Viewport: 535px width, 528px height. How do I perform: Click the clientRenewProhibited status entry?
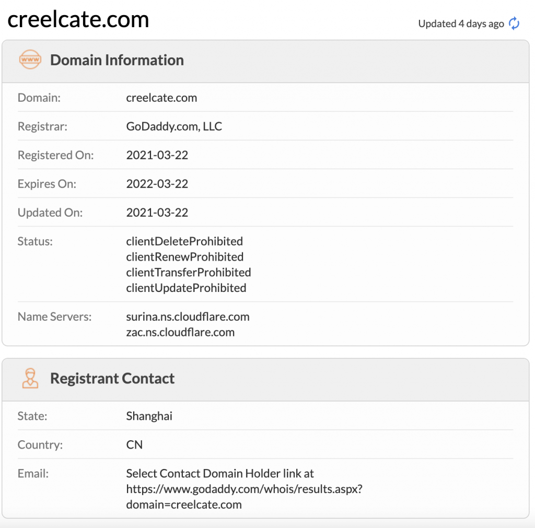coord(184,257)
